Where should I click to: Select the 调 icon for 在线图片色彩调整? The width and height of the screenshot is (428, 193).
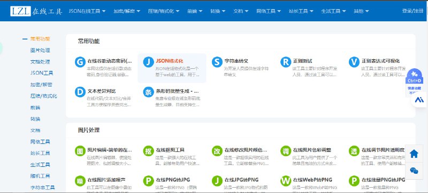click(x=286, y=151)
